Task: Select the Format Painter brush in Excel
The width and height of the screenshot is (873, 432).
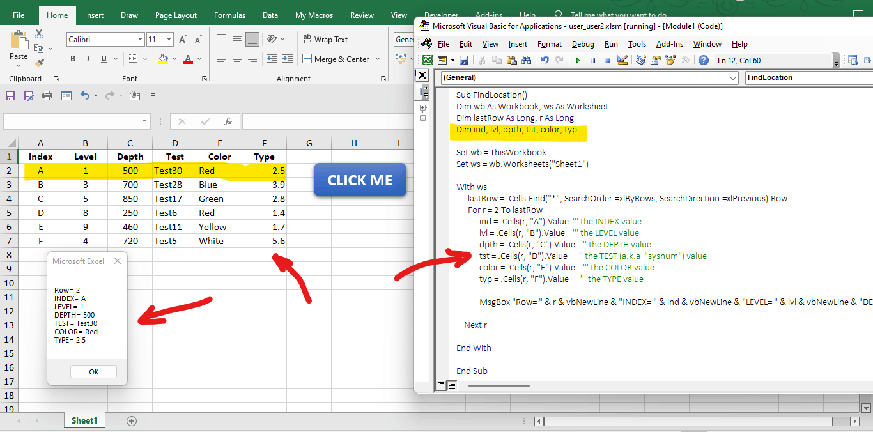Action: [x=39, y=63]
